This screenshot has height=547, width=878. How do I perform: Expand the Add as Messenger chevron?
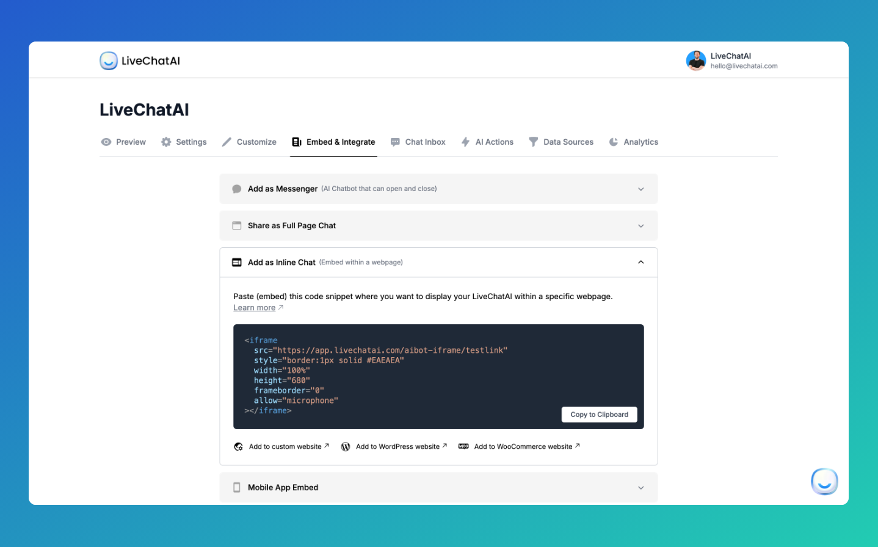(641, 189)
